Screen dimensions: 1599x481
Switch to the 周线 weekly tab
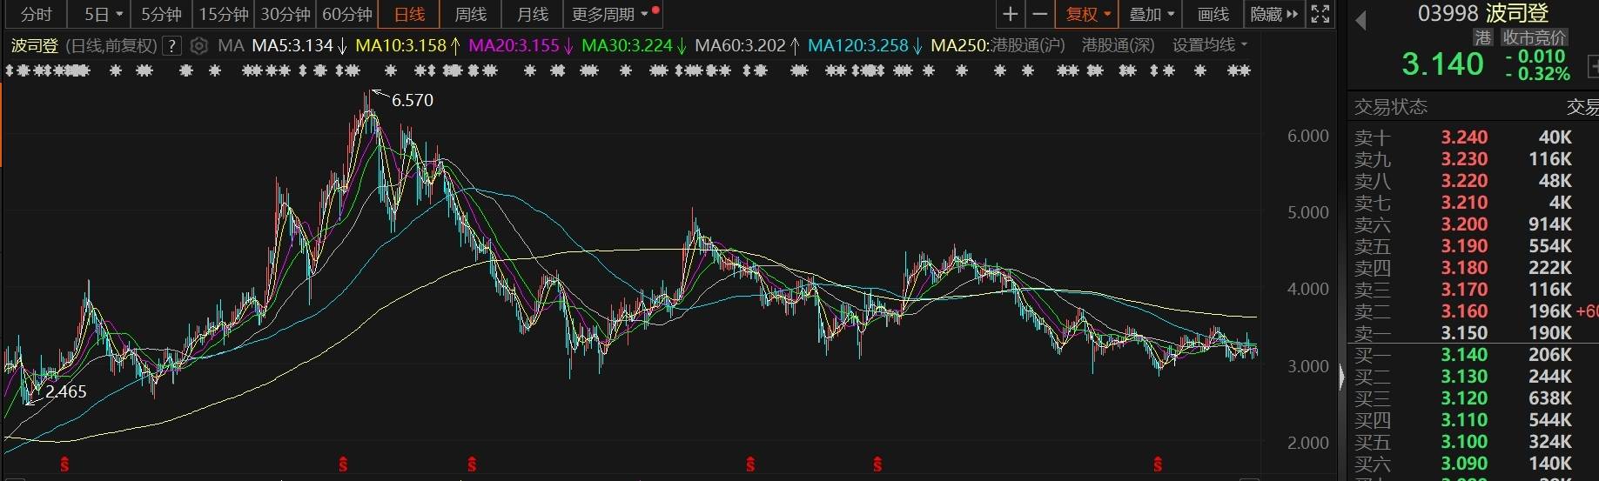470,14
